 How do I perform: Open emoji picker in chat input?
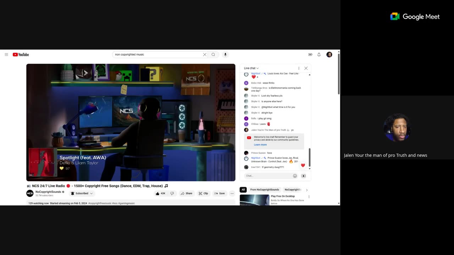point(295,176)
